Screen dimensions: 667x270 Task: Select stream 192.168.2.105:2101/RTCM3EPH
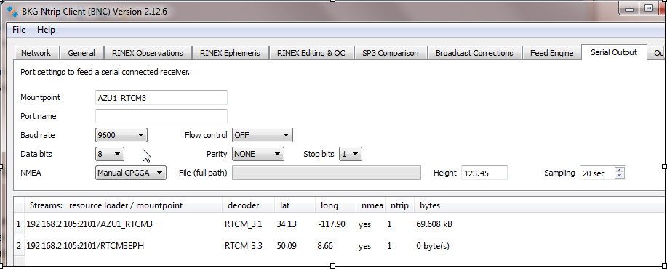[85, 246]
